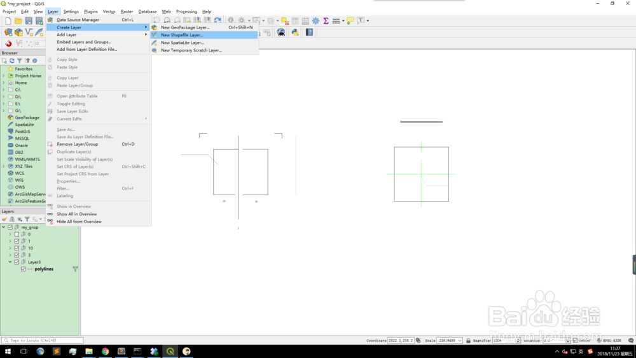Viewport: 636px width, 358px height.
Task: Click the QGIS taskbar icon
Action: (x=170, y=351)
